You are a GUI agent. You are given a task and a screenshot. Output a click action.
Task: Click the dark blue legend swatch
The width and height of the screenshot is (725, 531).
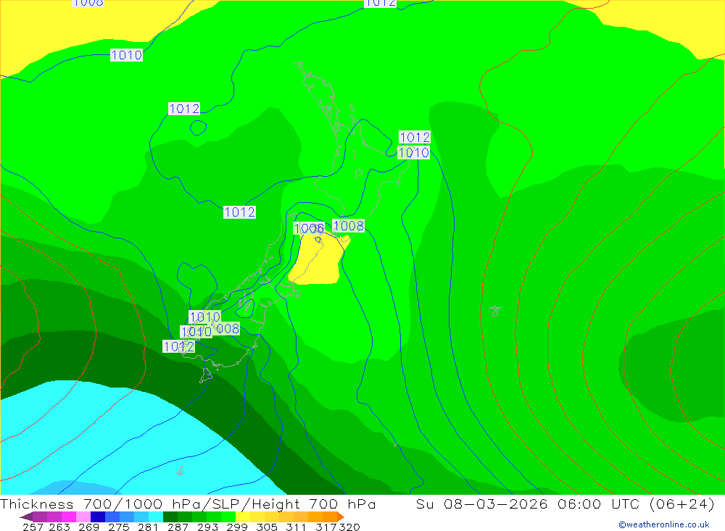98,517
